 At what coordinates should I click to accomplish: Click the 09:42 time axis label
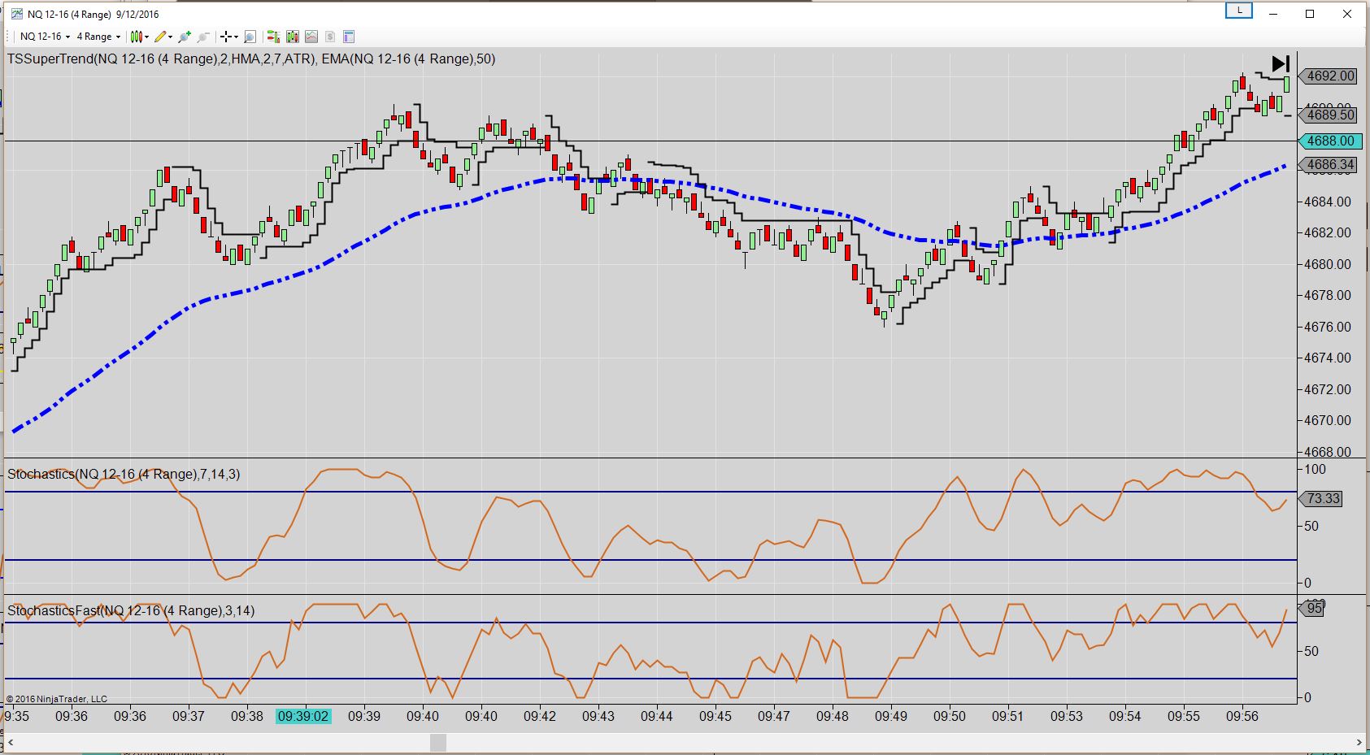(x=540, y=716)
